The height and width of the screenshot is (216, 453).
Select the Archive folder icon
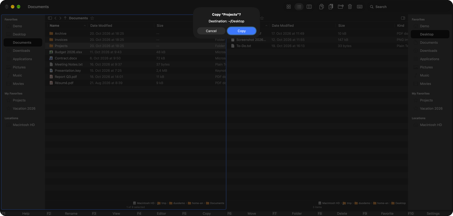pyautogui.click(x=51, y=33)
